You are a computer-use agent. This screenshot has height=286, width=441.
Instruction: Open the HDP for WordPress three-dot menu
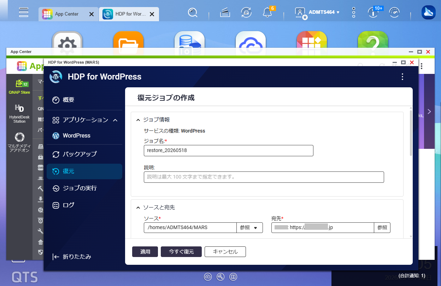pos(402,77)
